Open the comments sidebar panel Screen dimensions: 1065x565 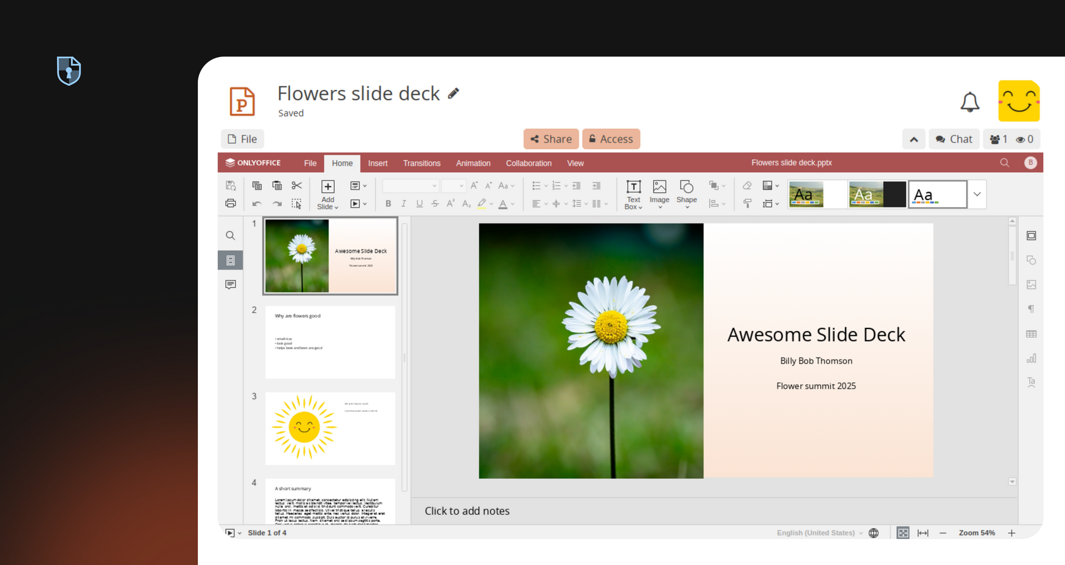(x=231, y=284)
